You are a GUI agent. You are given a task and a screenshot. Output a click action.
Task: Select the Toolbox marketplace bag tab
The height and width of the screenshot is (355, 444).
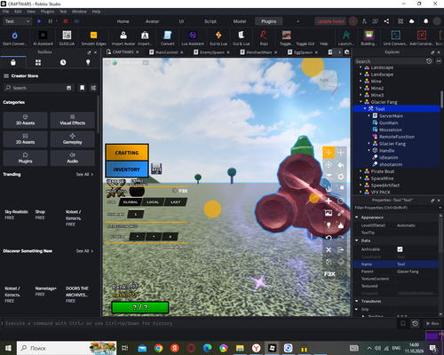(13, 63)
